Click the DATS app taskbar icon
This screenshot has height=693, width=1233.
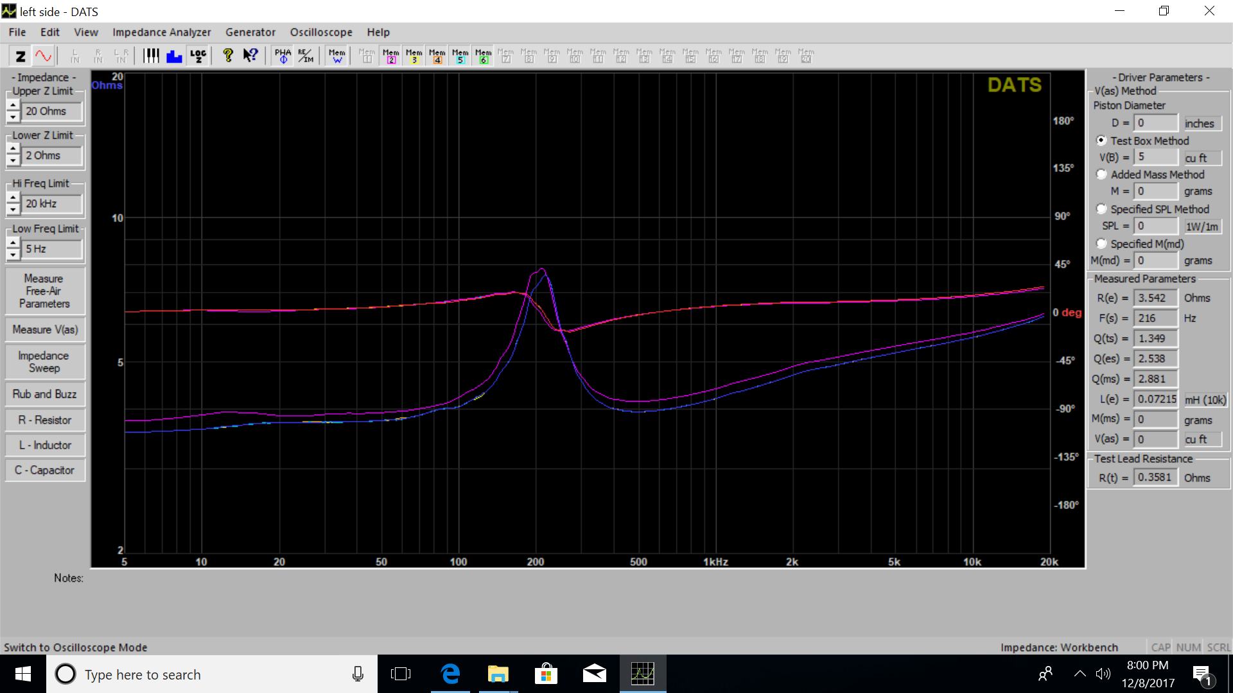point(642,674)
